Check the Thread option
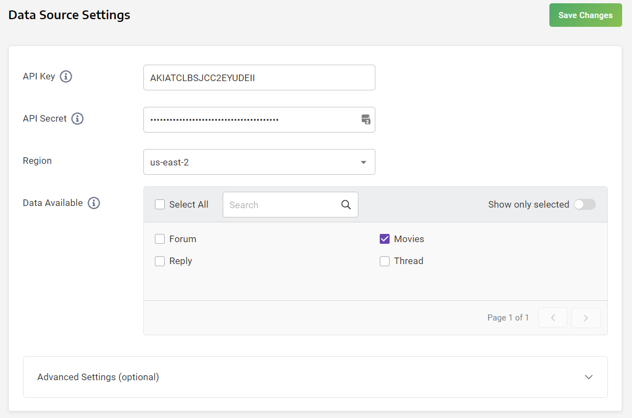 [385, 261]
